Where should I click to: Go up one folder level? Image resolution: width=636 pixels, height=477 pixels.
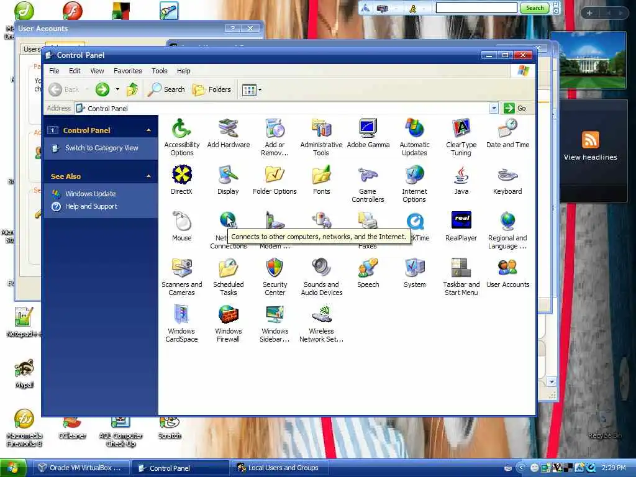point(132,89)
